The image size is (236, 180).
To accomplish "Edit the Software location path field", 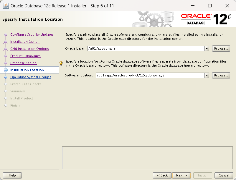I will [150, 75].
